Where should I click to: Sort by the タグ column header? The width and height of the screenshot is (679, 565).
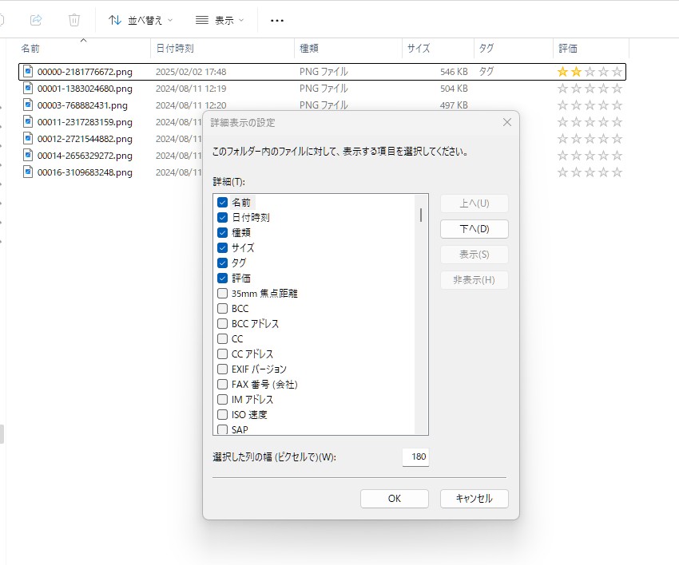(514, 49)
